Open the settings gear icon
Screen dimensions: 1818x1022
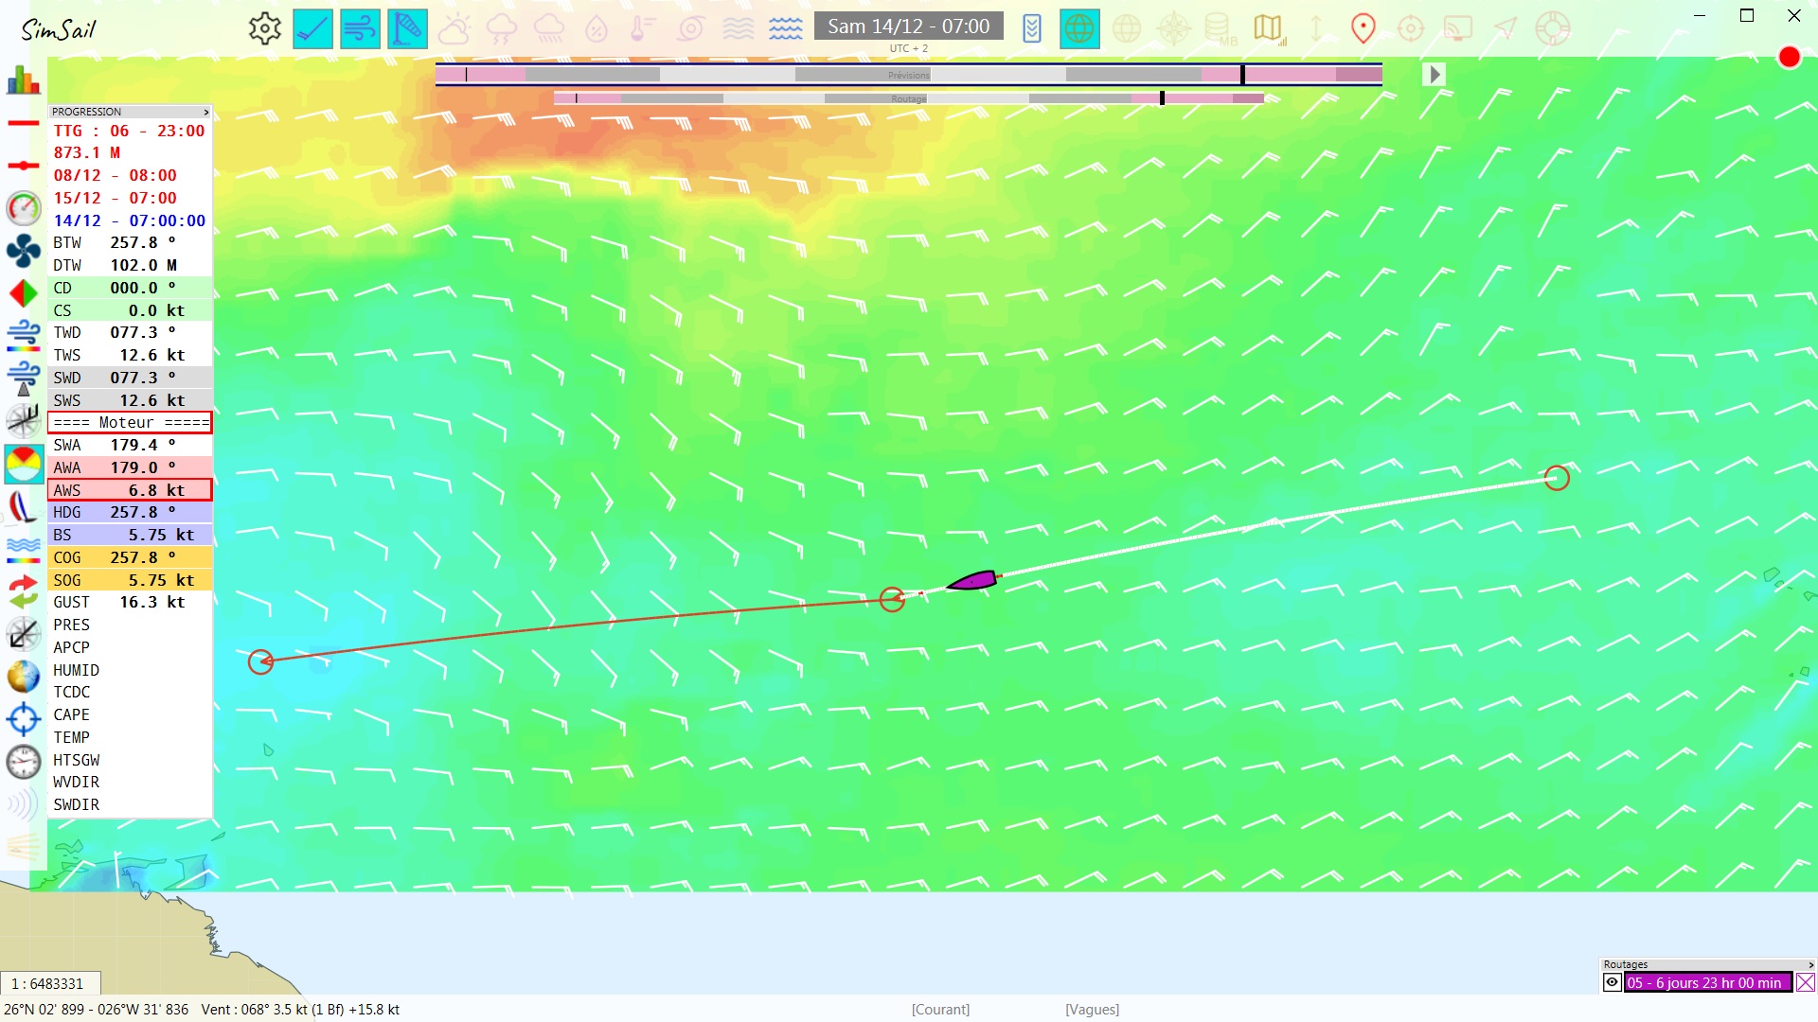tap(264, 28)
